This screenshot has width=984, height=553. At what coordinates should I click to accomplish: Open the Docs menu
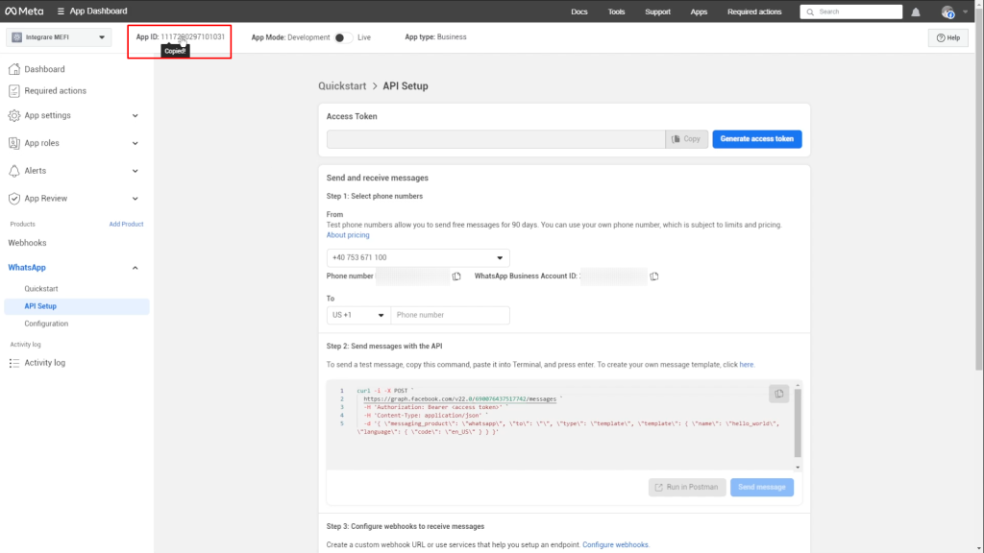(x=579, y=12)
